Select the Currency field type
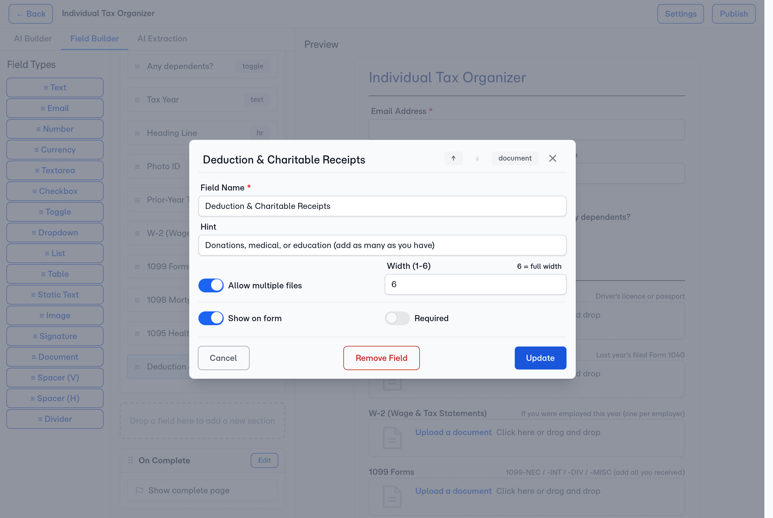The width and height of the screenshot is (773, 518). point(55,150)
